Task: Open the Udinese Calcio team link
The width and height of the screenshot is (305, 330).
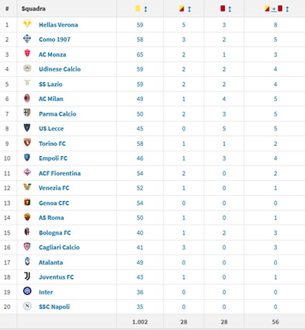Action: [x=60, y=69]
